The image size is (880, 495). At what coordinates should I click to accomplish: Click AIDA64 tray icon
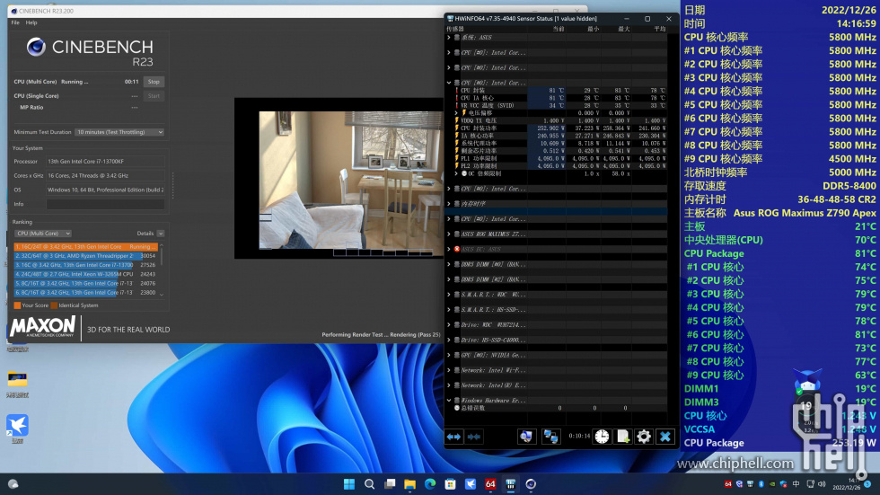click(728, 484)
